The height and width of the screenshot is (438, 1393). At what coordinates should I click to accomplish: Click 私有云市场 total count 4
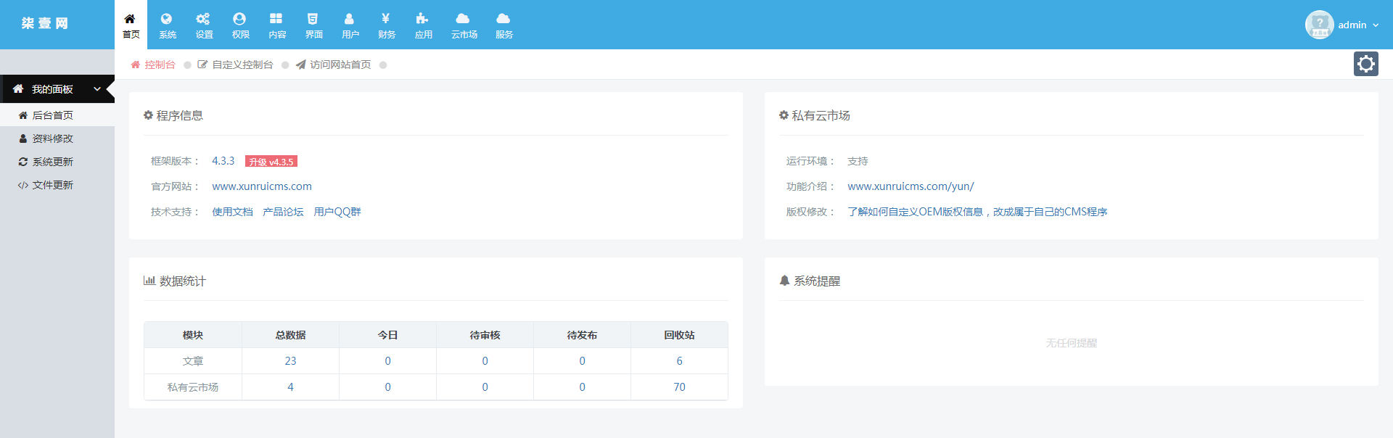[x=290, y=387]
